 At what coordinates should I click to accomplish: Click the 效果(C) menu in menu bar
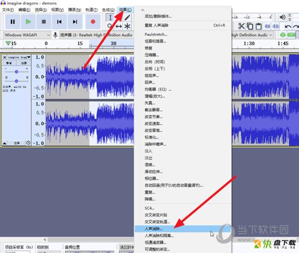point(125,10)
